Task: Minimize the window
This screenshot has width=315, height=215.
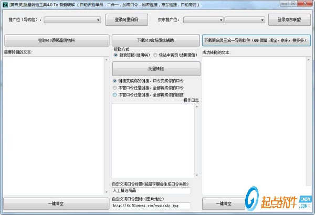Action: 285,4
